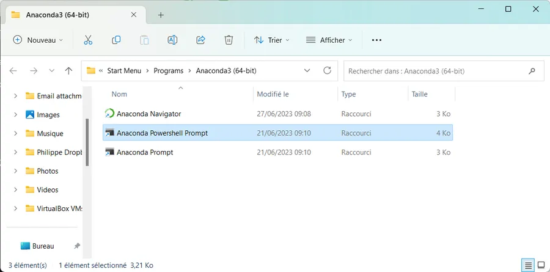This screenshot has height=272, width=550.
Task: Click the Refresh icon by address bar
Action: (x=327, y=70)
